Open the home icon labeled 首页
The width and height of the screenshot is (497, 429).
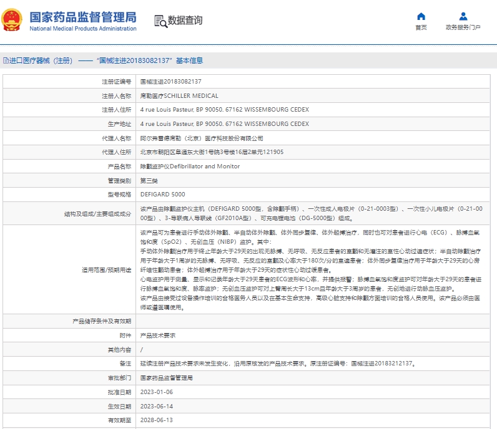421,16
